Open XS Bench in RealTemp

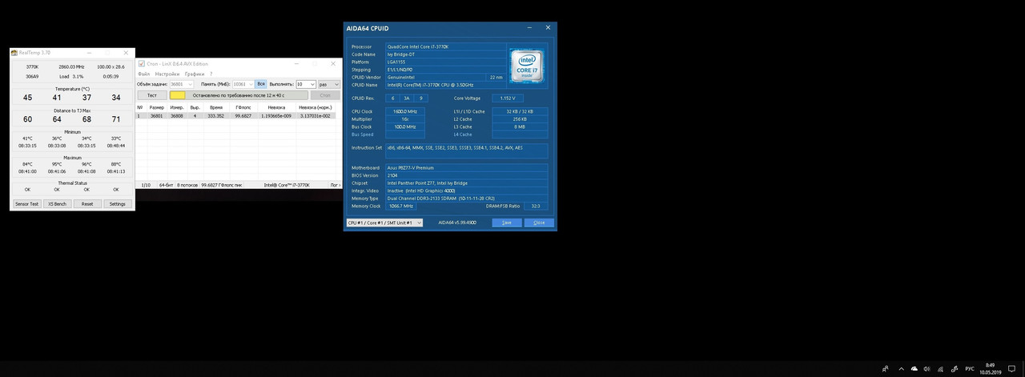(x=57, y=204)
